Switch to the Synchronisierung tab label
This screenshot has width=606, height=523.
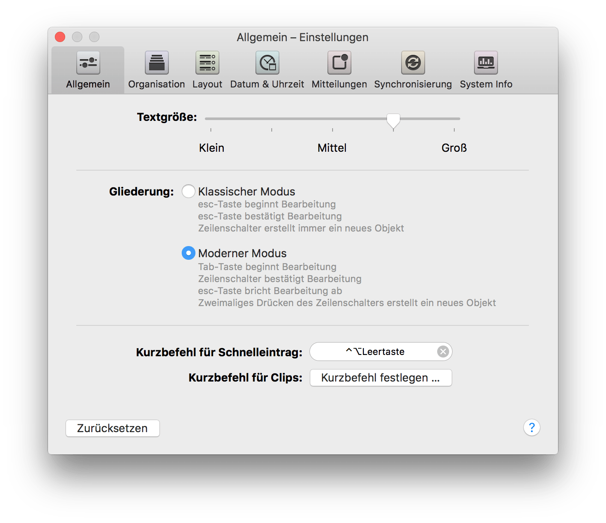click(x=413, y=84)
